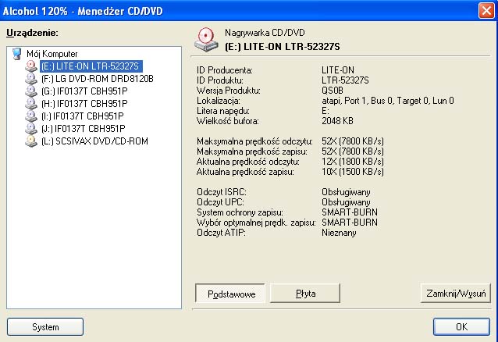Click the drive icon beside (F:) LG DVD-ROM DRD8120B
This screenshot has height=342, width=498.
31,79
